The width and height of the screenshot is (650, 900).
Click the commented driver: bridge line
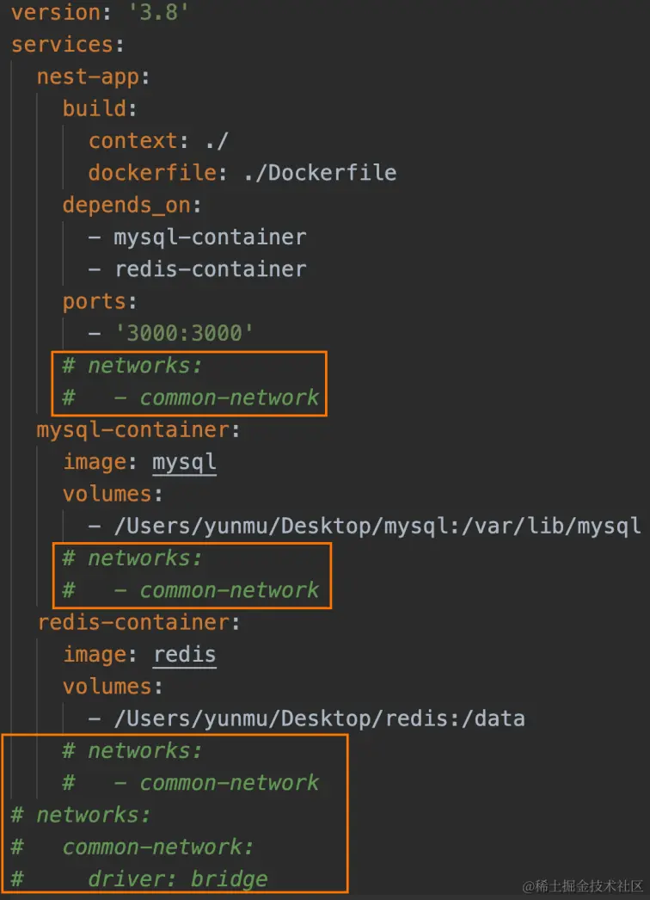coord(139,879)
